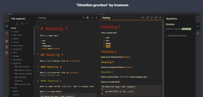Pin the right Testing preview pane
This screenshot has height=97, width=203.
[x=151, y=18]
